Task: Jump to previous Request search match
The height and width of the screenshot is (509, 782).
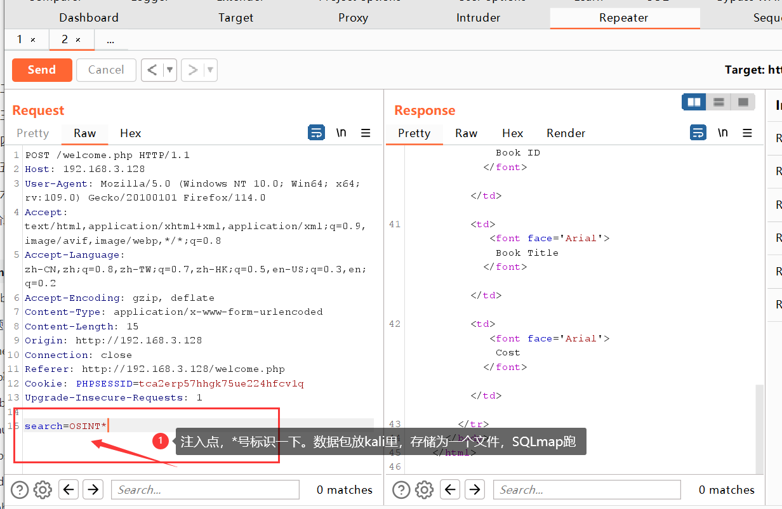Action: tap(69, 489)
